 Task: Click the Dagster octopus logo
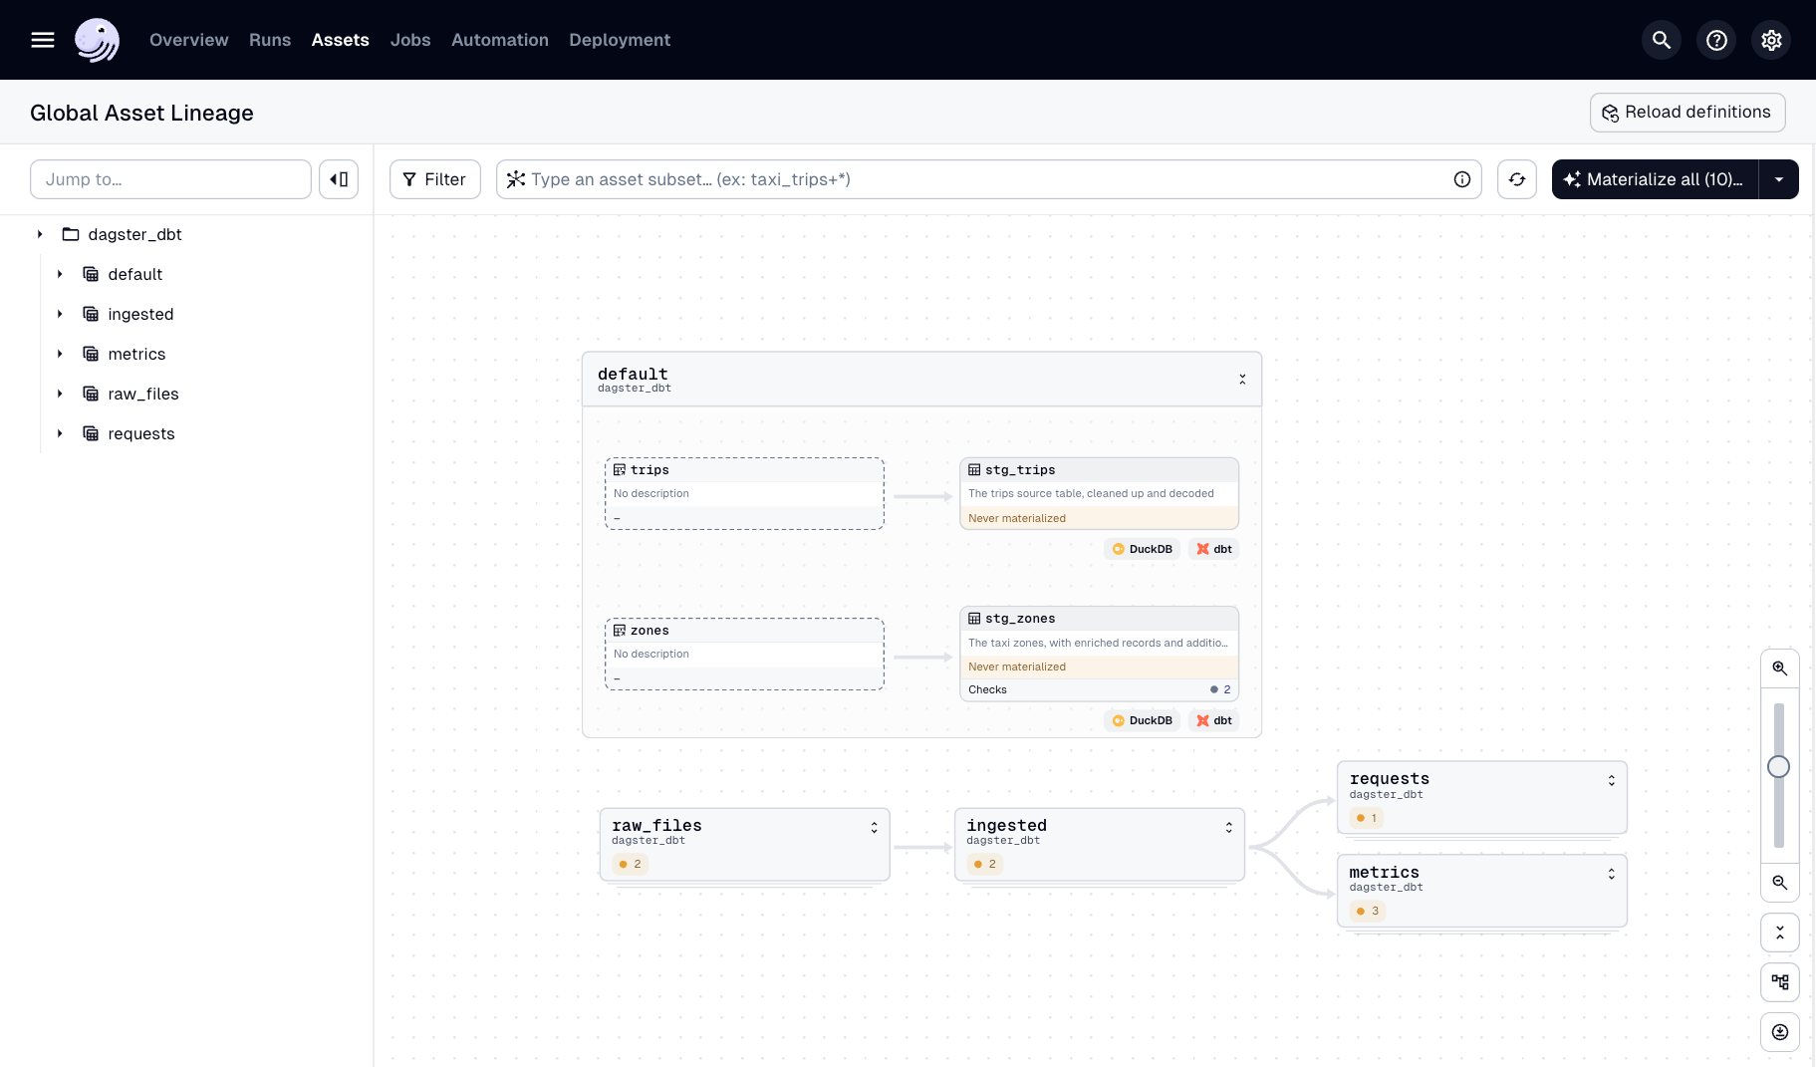pyautogui.click(x=97, y=40)
